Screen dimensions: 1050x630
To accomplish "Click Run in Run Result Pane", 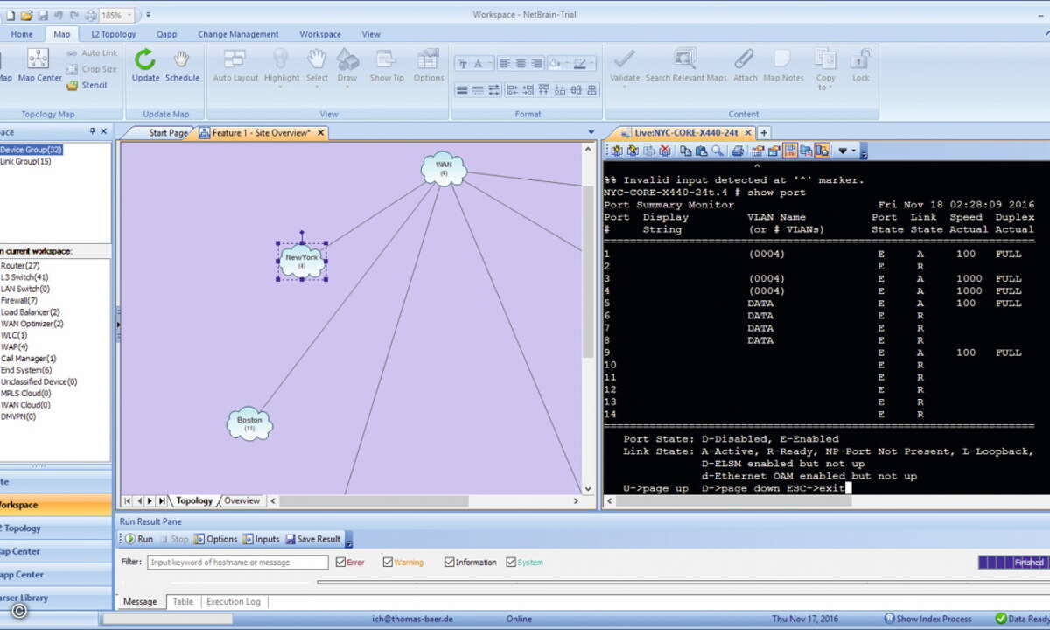I will tap(138, 539).
